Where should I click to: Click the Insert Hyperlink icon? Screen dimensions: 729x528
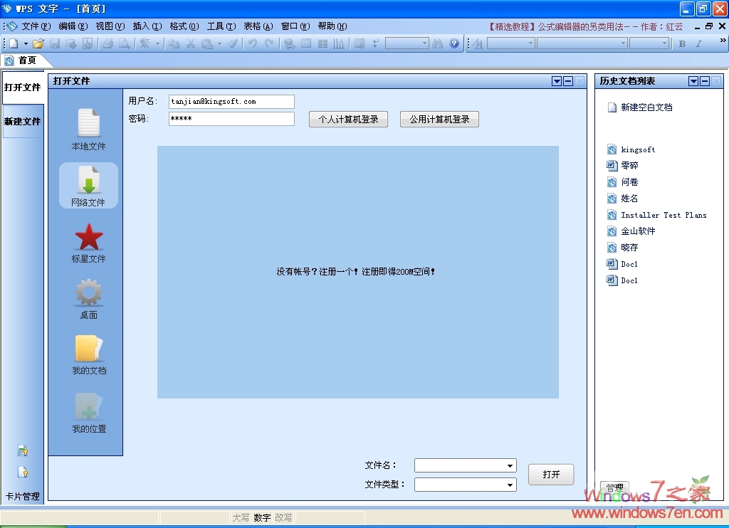(290, 43)
